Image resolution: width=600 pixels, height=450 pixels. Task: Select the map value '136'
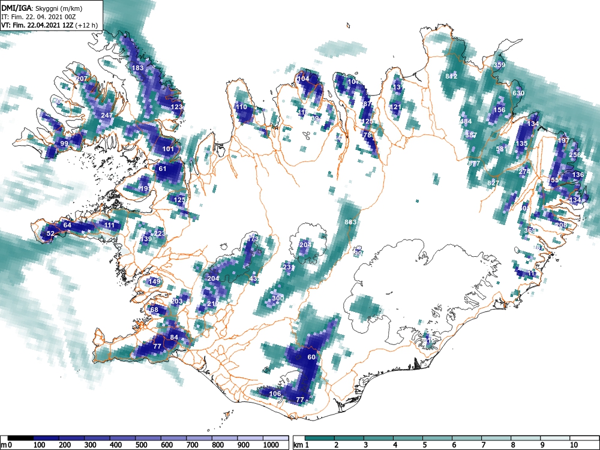(x=578, y=175)
